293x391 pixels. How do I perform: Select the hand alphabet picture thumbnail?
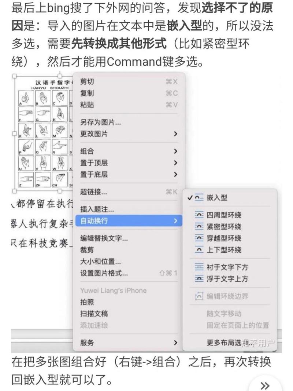pos(44,134)
